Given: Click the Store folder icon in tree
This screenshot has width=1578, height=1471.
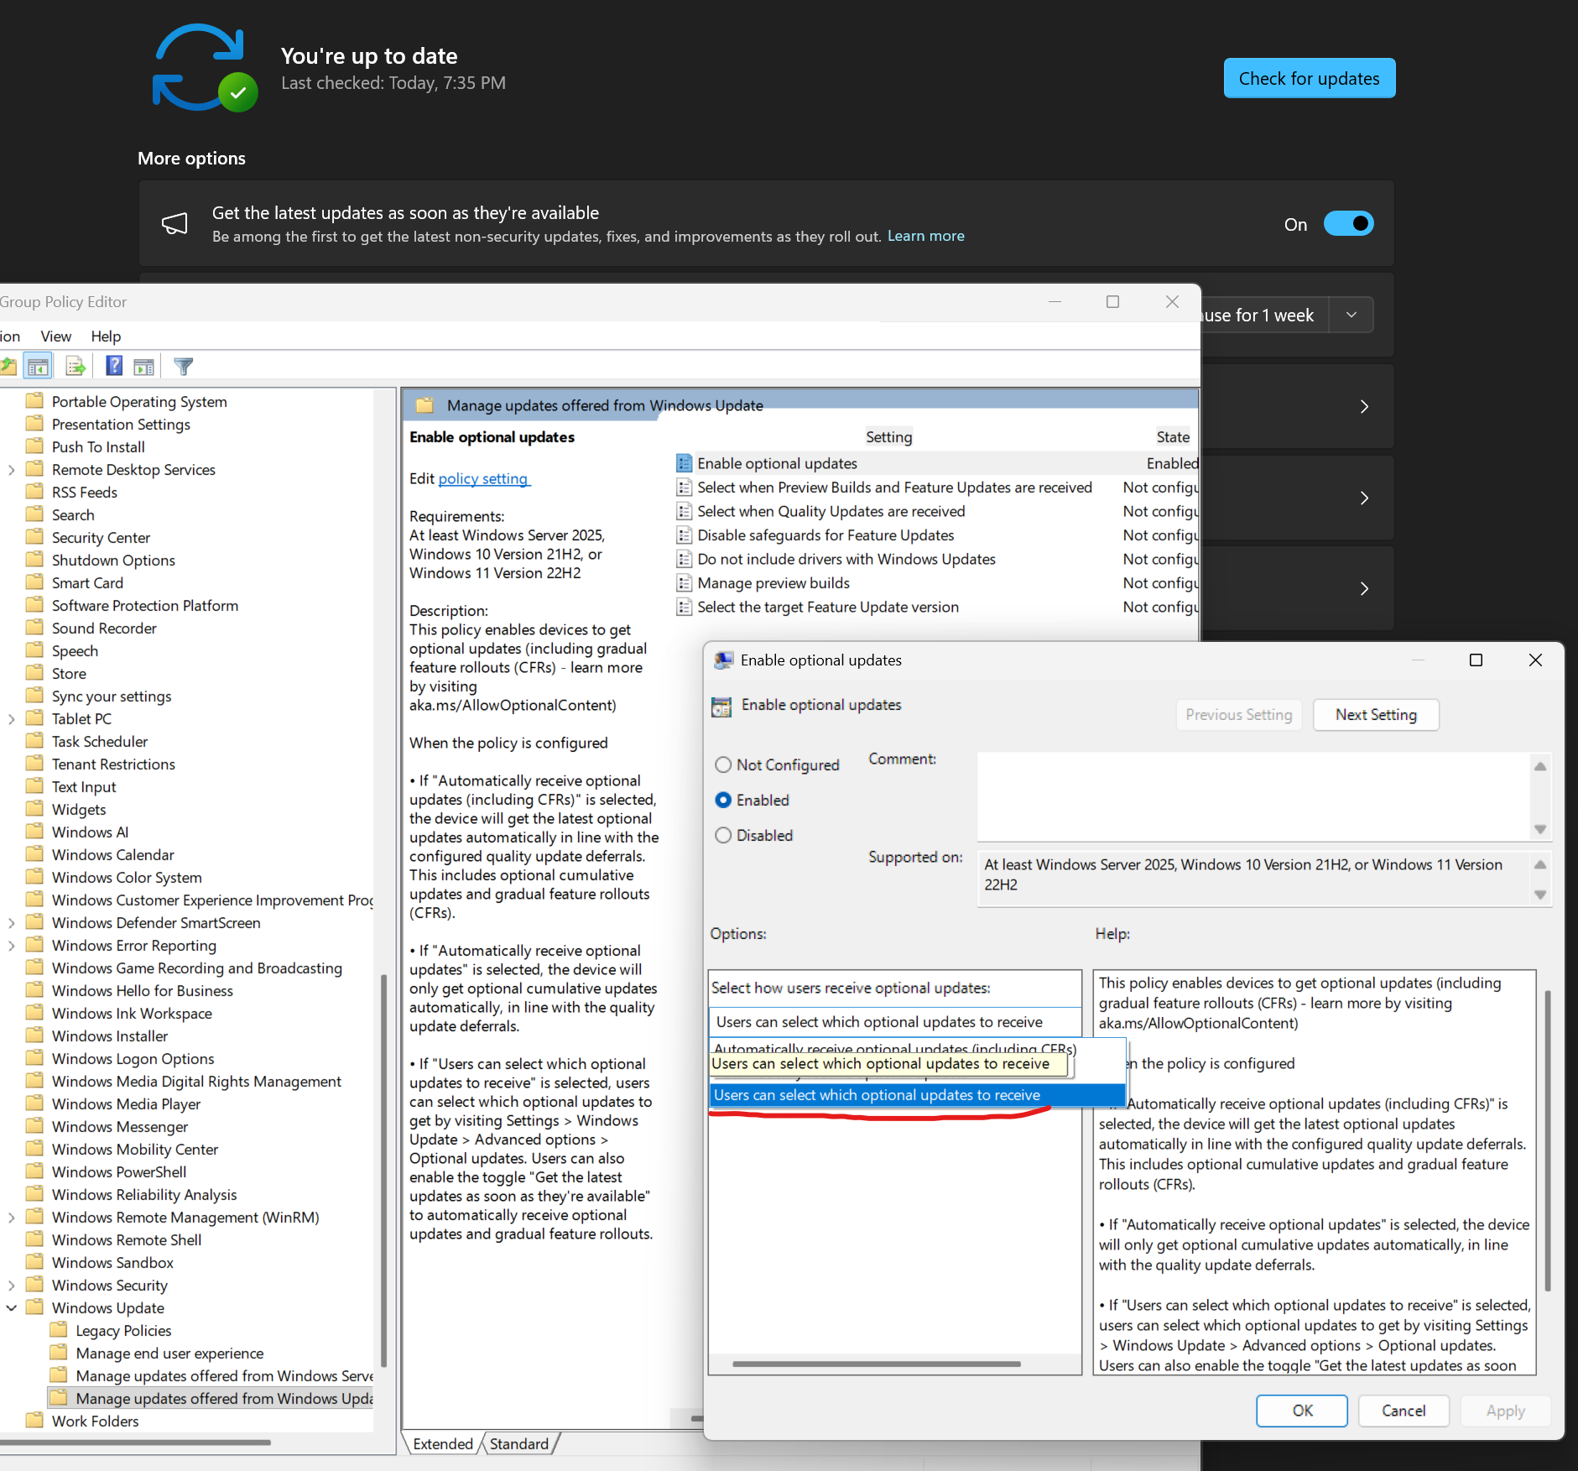Looking at the screenshot, I should click(x=34, y=672).
